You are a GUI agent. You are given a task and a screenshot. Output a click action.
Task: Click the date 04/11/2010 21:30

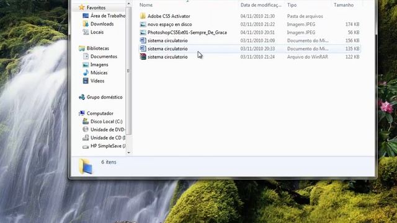(257, 16)
